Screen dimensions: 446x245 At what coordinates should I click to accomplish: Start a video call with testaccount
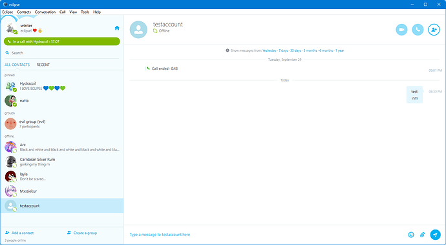[x=401, y=30]
